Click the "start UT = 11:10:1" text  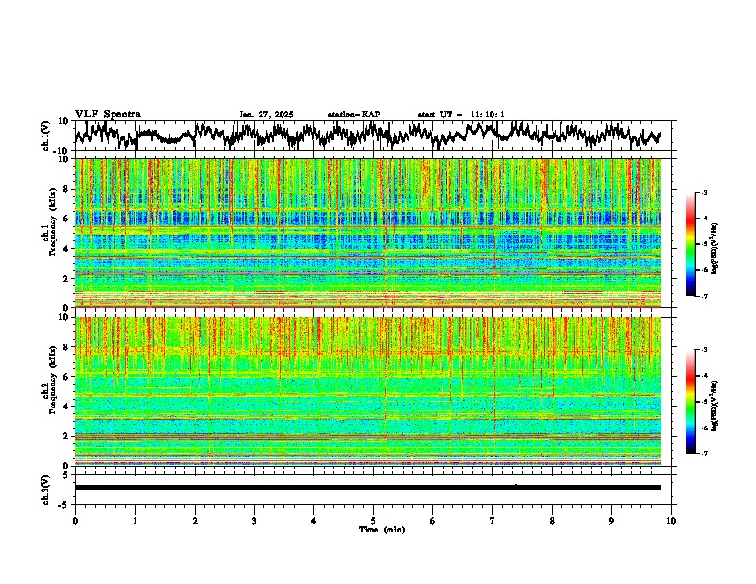tap(461, 115)
